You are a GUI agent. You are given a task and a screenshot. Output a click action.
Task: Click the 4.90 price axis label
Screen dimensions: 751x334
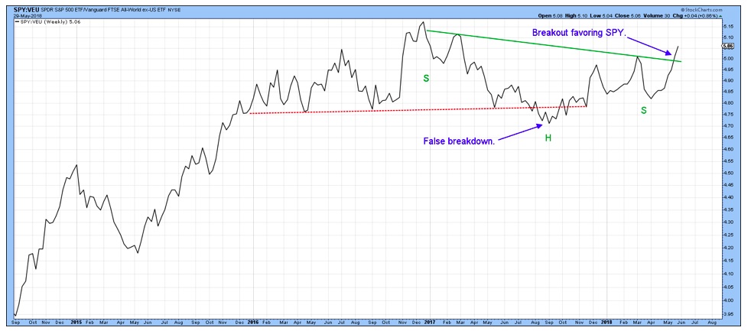pyautogui.click(x=727, y=80)
